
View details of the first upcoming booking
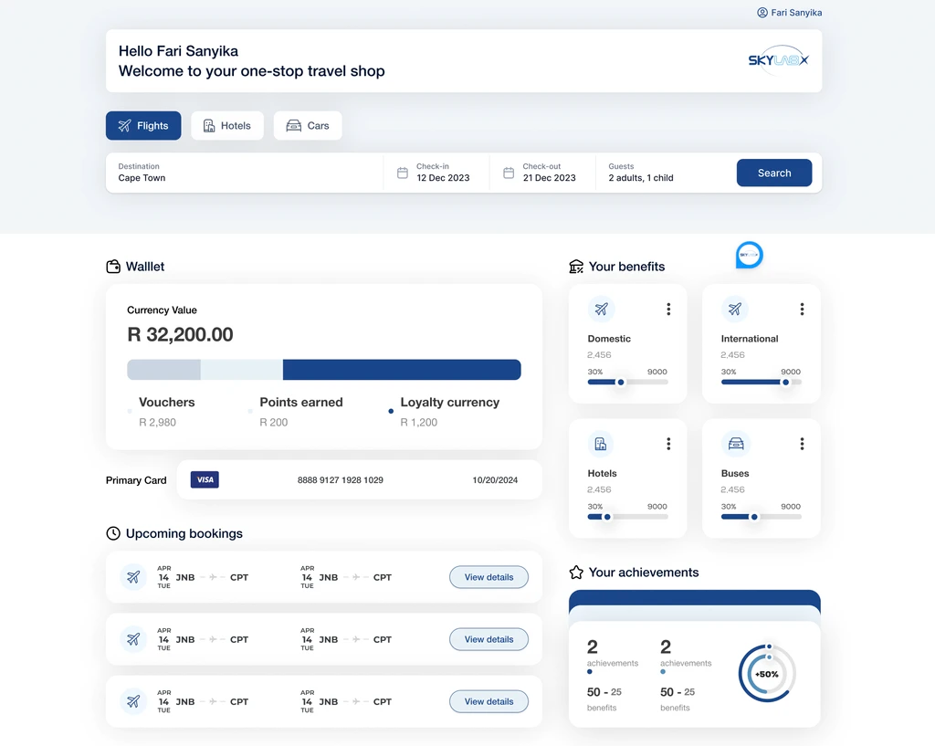(489, 577)
